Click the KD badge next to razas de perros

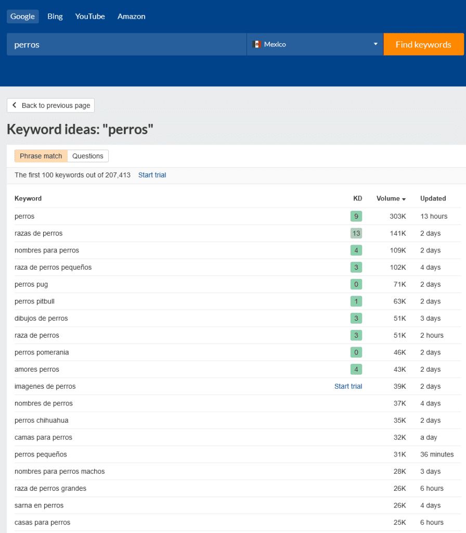click(x=356, y=233)
